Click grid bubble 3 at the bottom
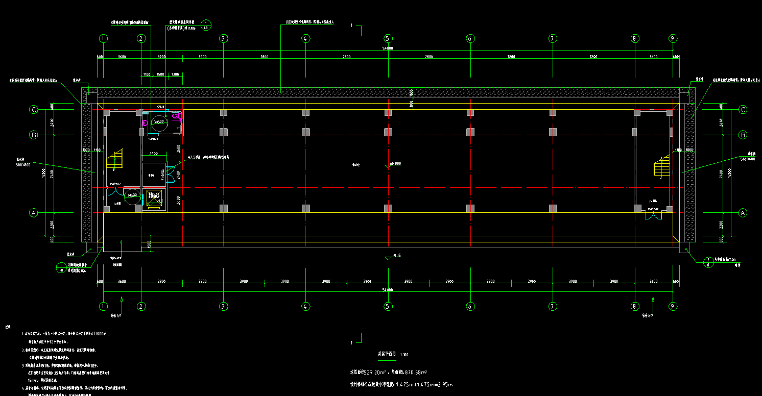Image resolution: width=762 pixels, height=396 pixels. [223, 307]
